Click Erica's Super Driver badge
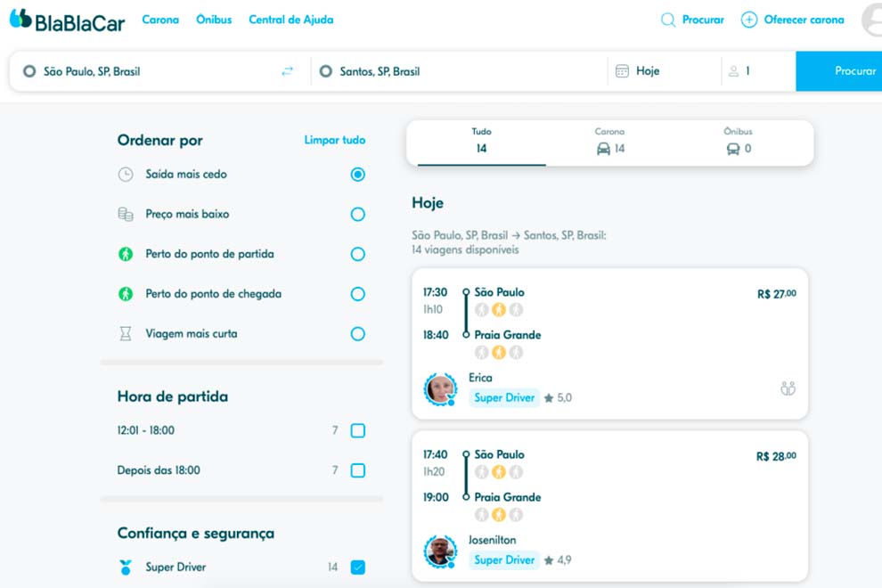Image resolution: width=882 pixels, height=588 pixels. point(504,398)
